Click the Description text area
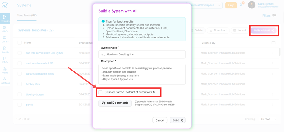Screen dimensions: 284x132 (x=142, y=74)
